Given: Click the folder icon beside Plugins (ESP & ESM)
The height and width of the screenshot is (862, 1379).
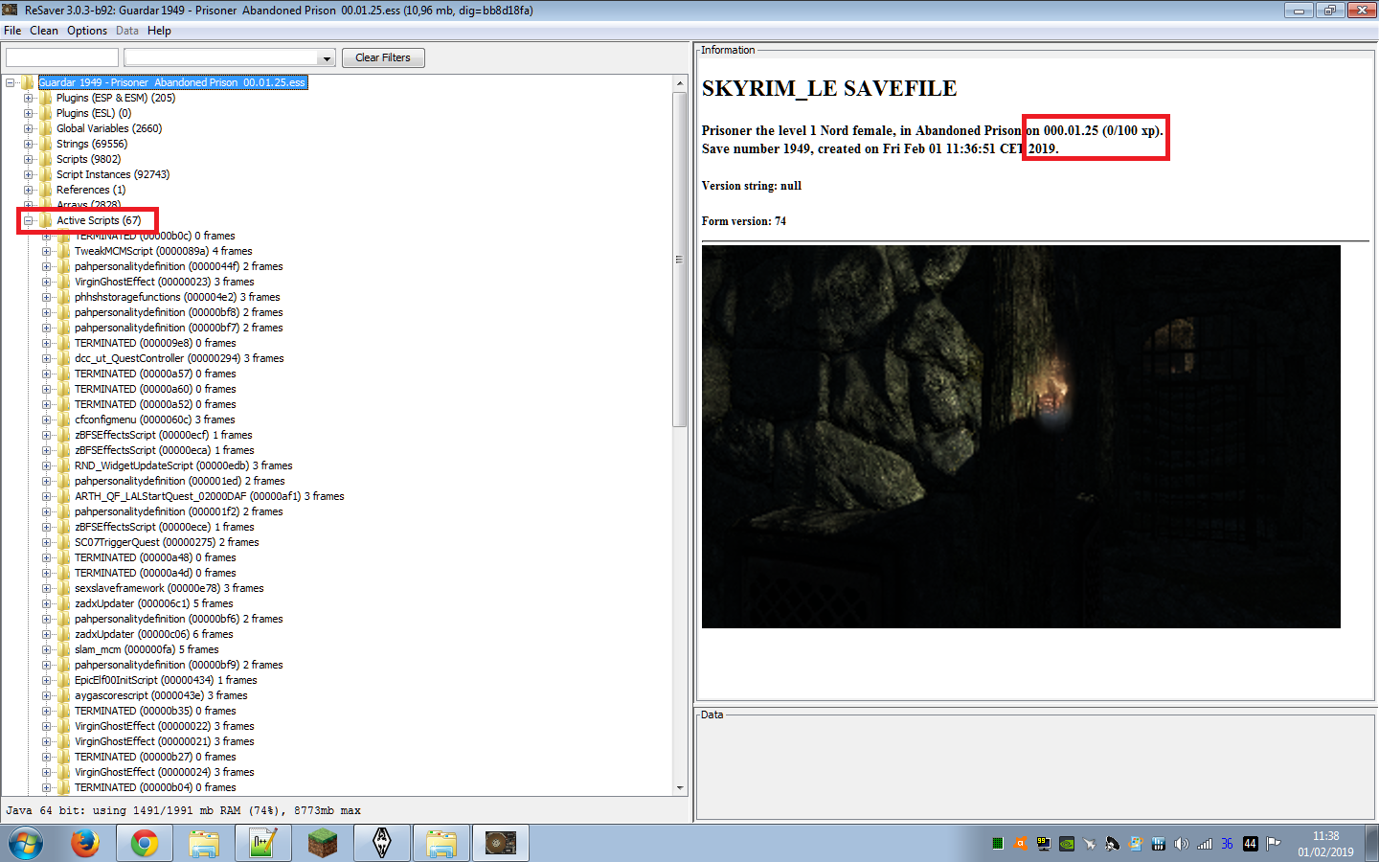Looking at the screenshot, I should point(45,98).
